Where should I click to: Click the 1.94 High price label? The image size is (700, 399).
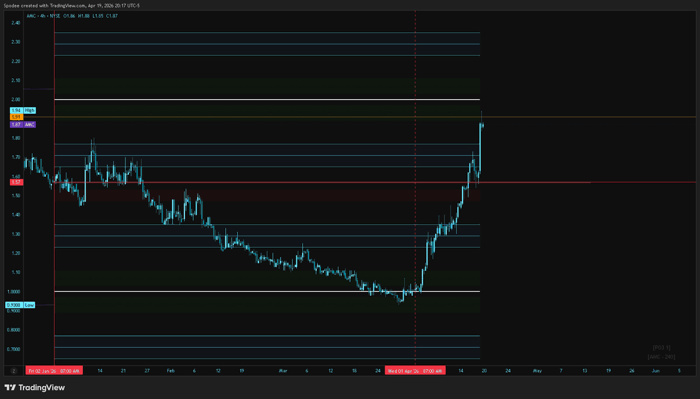tap(23, 110)
